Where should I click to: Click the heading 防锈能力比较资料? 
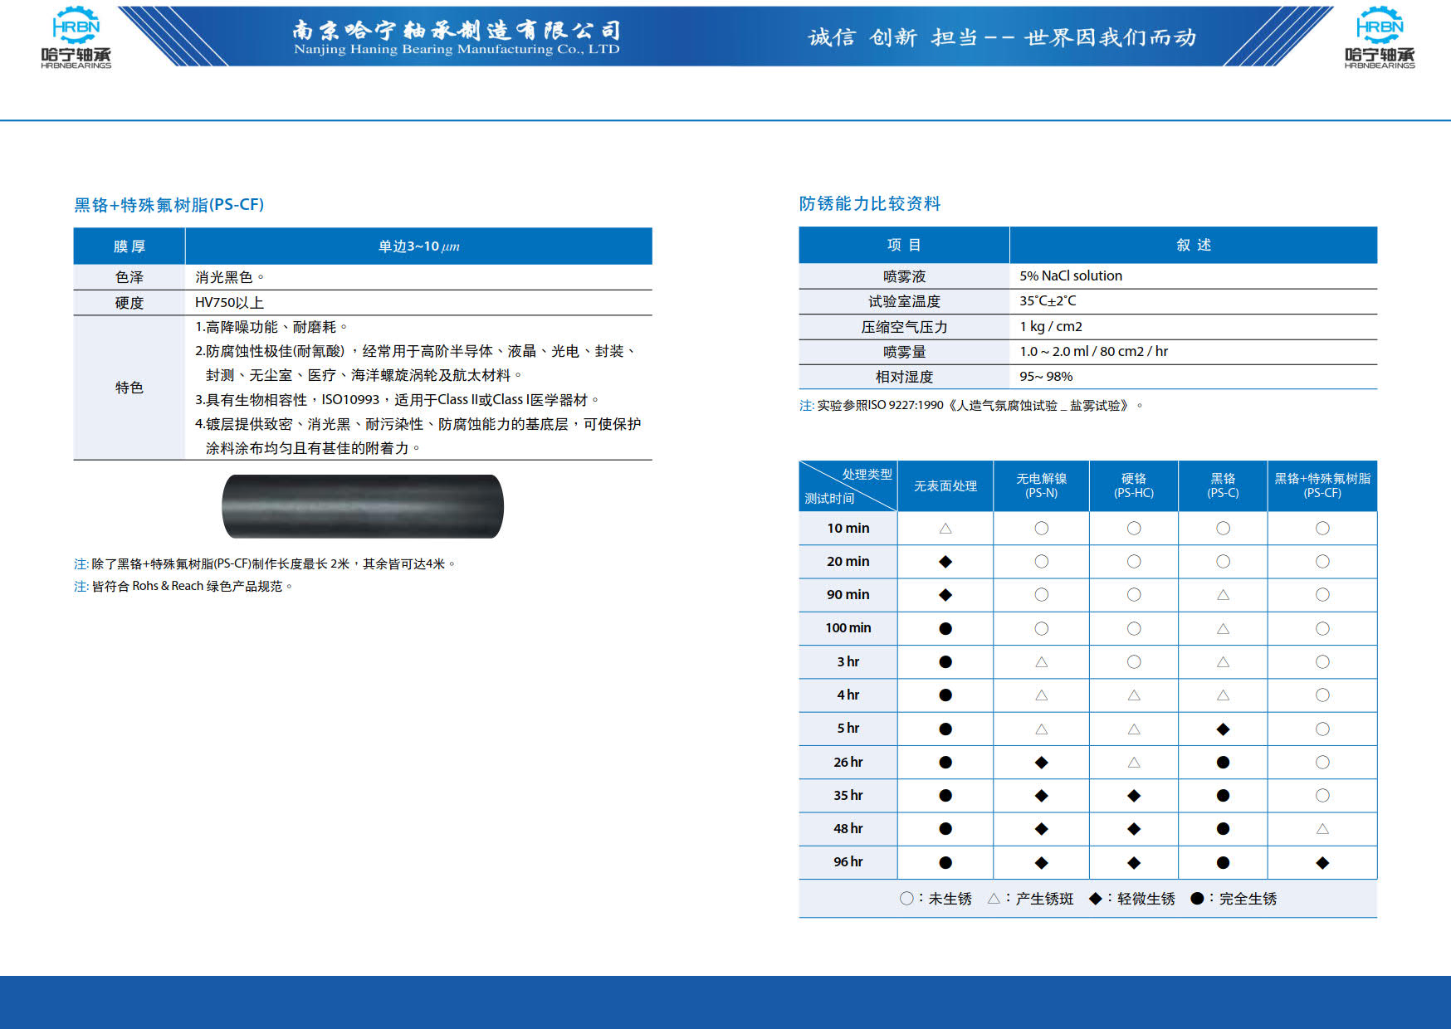coord(870,203)
